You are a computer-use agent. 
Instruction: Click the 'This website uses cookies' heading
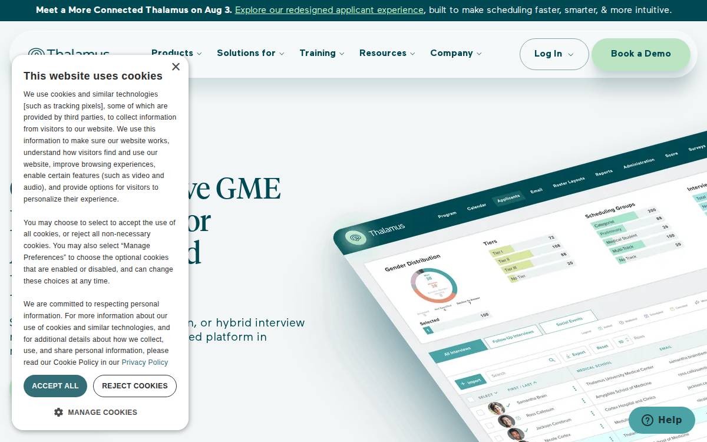tap(93, 76)
